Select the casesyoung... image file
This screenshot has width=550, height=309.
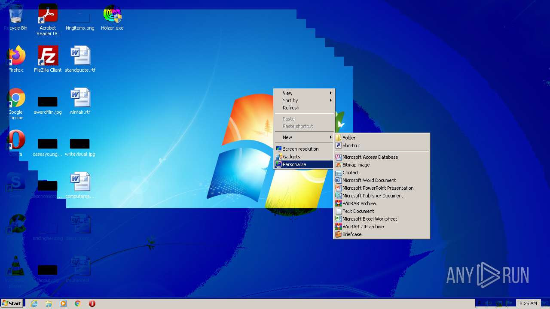pyautogui.click(x=48, y=146)
